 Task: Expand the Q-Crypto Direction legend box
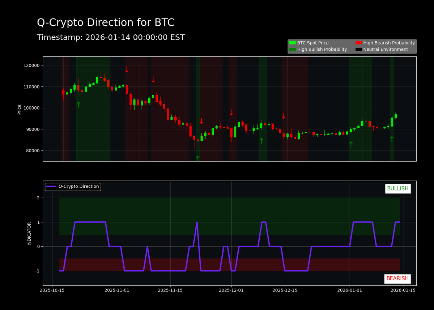[x=73, y=187]
